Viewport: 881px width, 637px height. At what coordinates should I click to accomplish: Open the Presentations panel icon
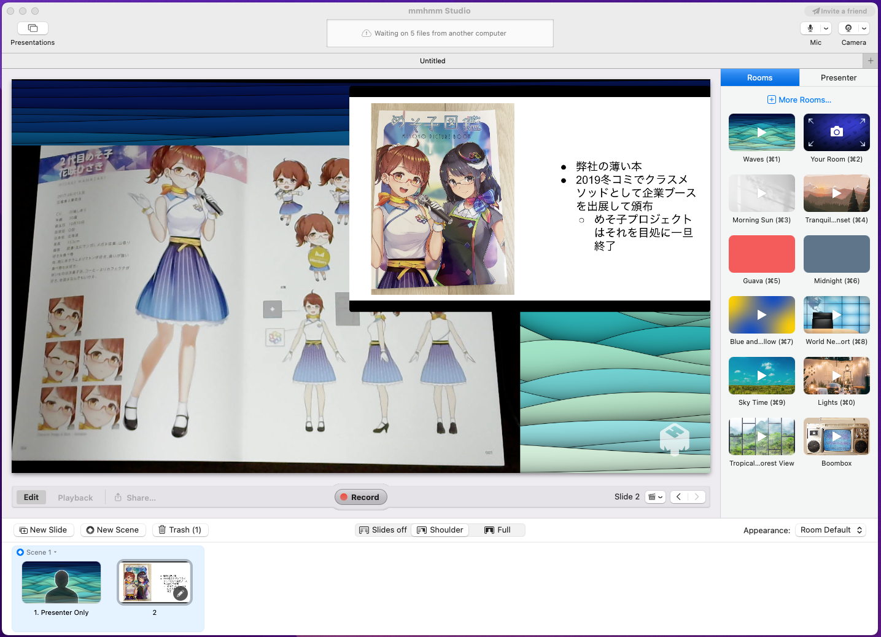click(33, 28)
